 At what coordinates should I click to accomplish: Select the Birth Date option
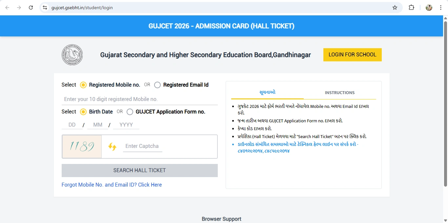(x=83, y=112)
